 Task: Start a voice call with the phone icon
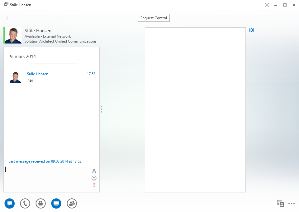25,203
